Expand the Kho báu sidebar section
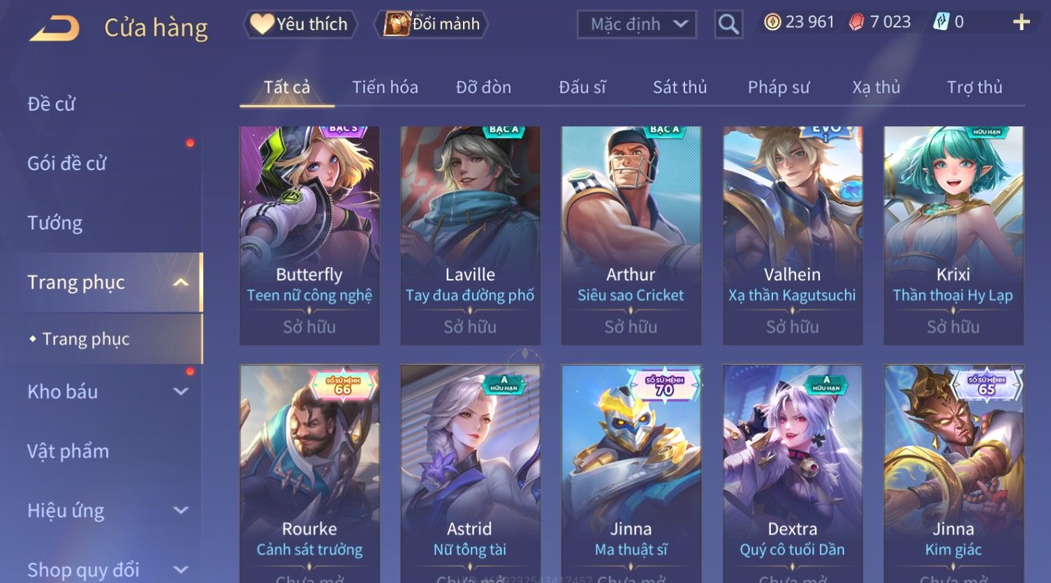This screenshot has width=1051, height=583. pos(181,392)
